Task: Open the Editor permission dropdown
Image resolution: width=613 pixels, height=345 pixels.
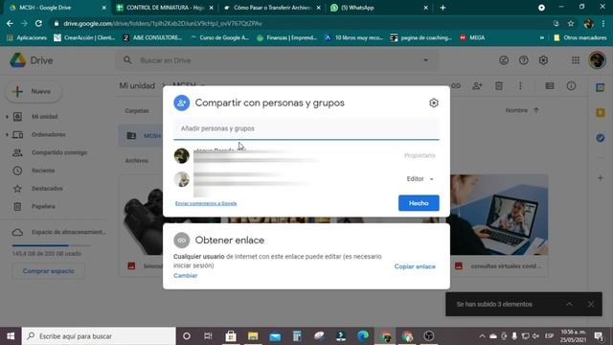Action: pos(420,179)
